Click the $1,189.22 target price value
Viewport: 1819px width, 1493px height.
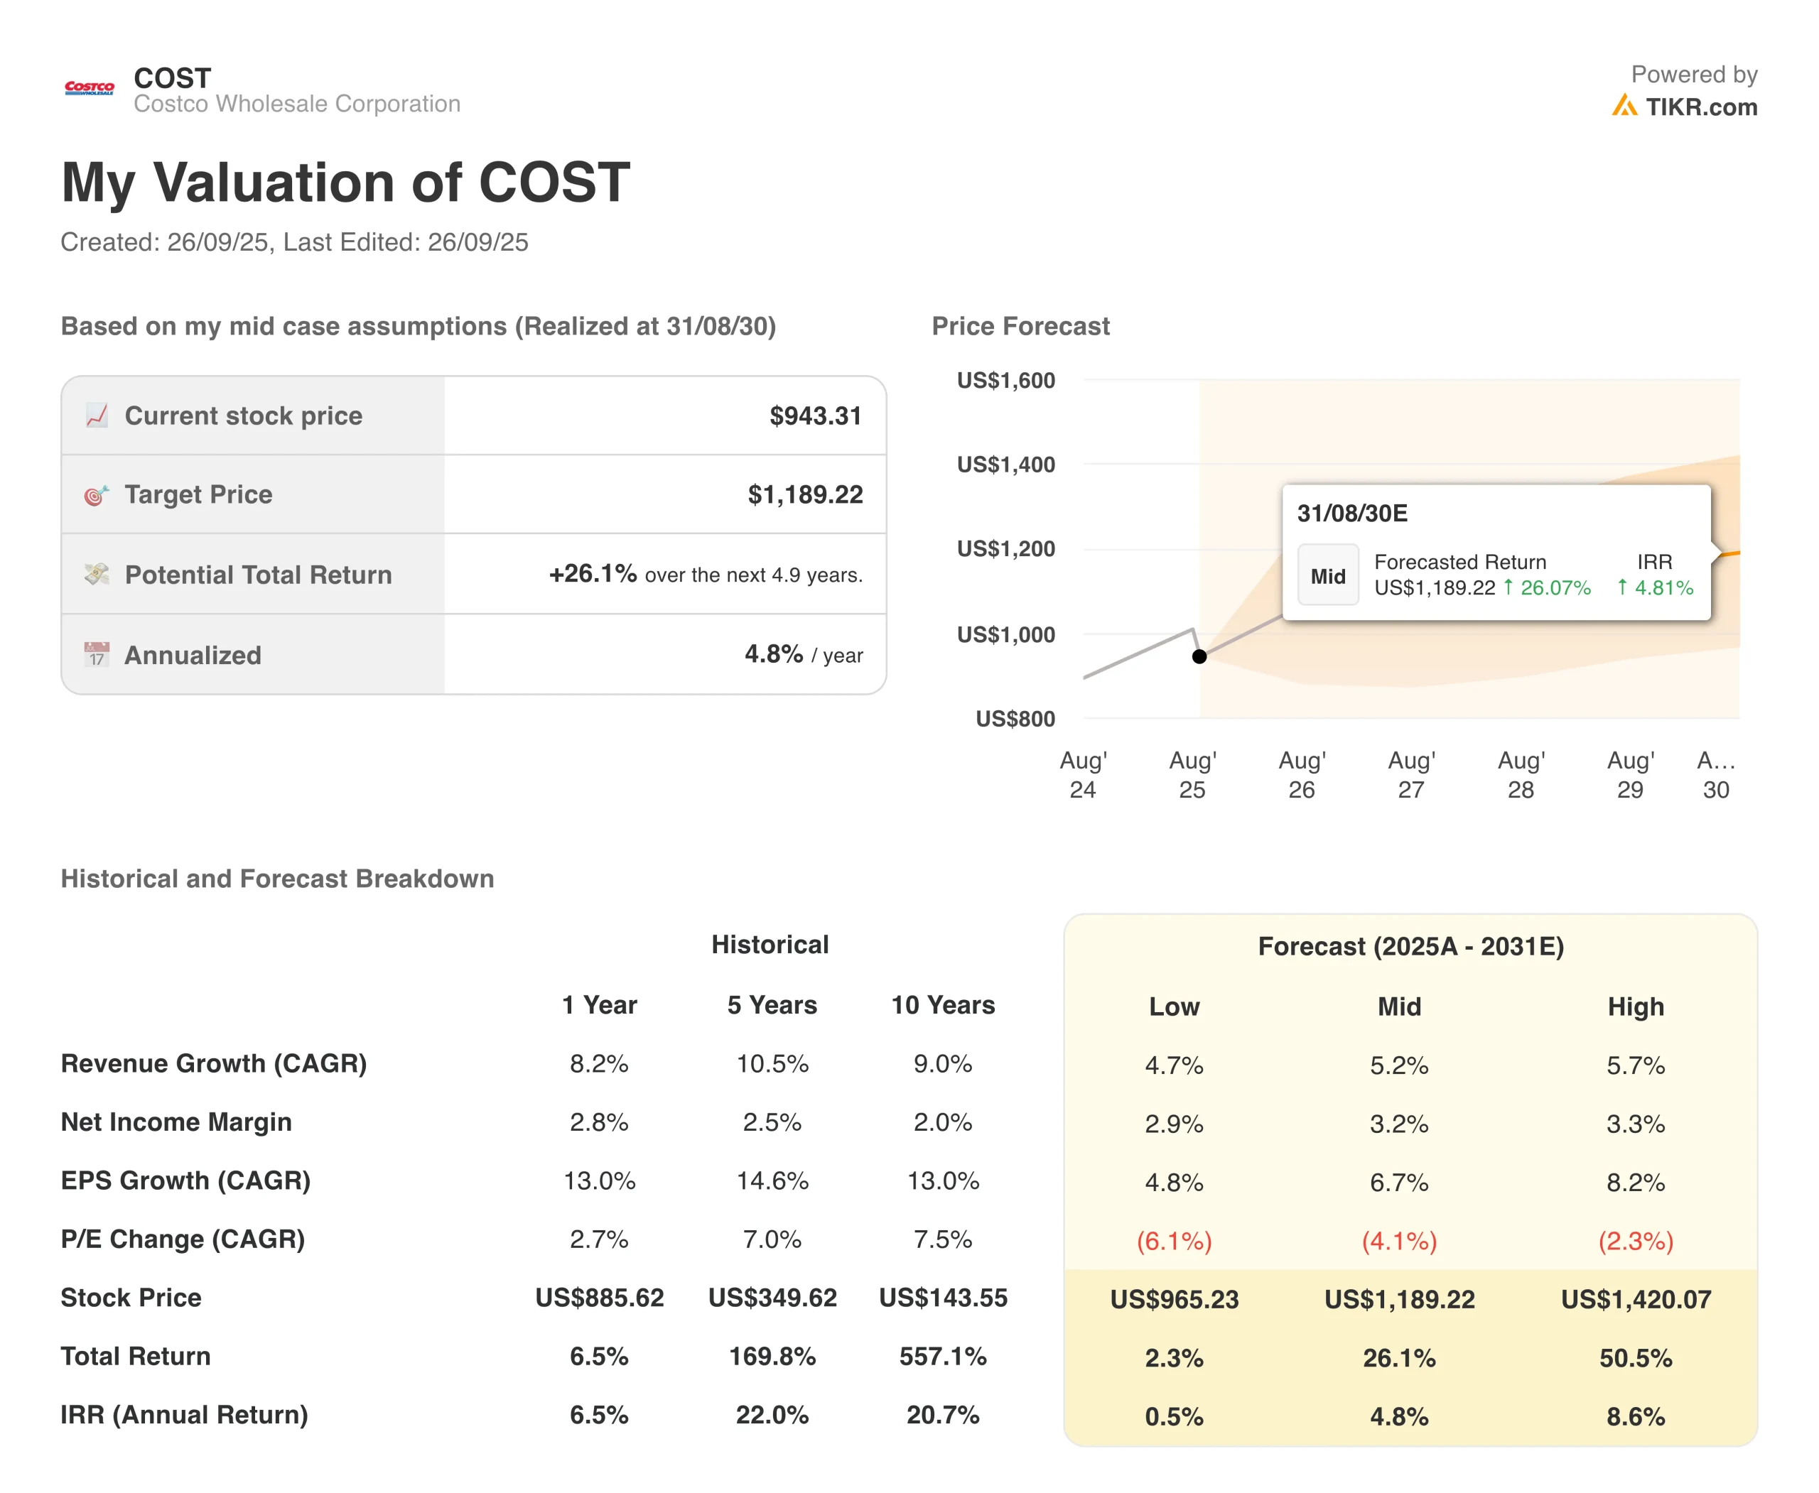(804, 494)
